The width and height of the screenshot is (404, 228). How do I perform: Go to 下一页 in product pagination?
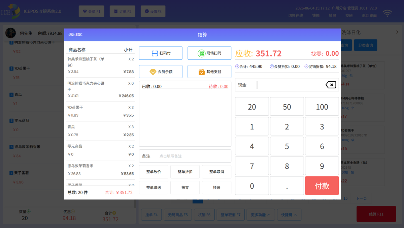point(361,198)
